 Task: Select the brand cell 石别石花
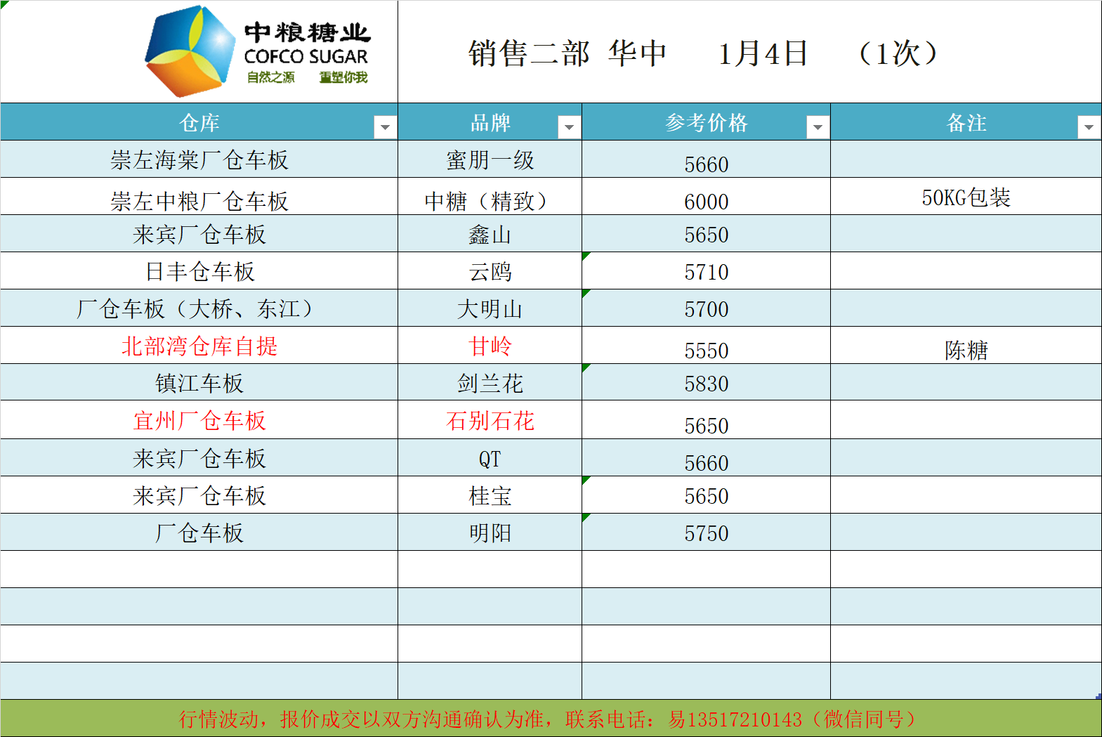[490, 421]
